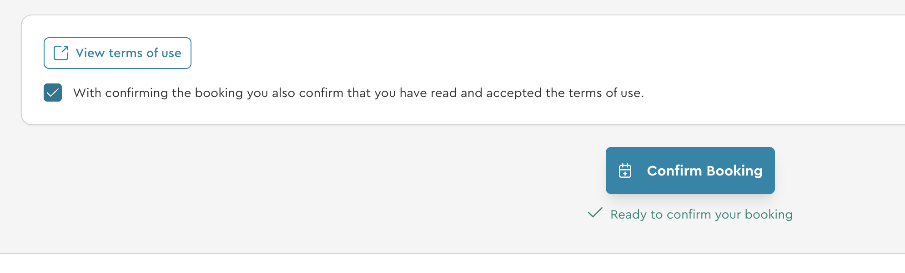Click the word "Booking" on the blue button
905x273 pixels.
(x=734, y=171)
